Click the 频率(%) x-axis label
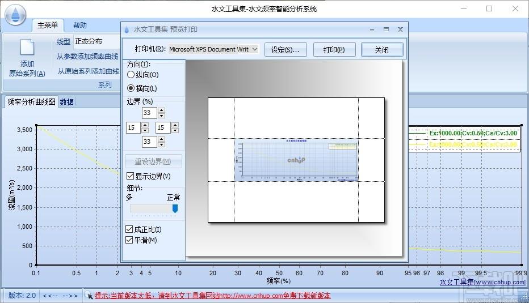This screenshot has width=529, height=303. pyautogui.click(x=278, y=281)
